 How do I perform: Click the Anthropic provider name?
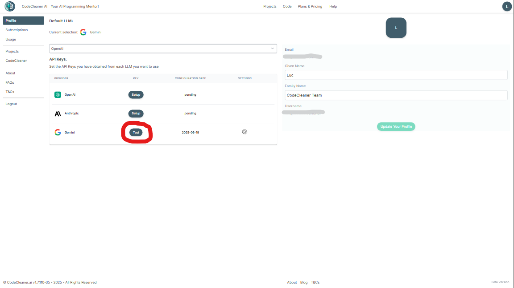[x=71, y=114]
